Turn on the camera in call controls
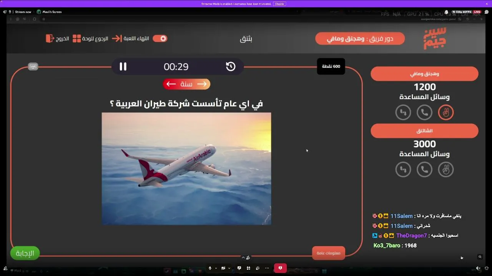The width and height of the screenshot is (492, 276). point(223,268)
